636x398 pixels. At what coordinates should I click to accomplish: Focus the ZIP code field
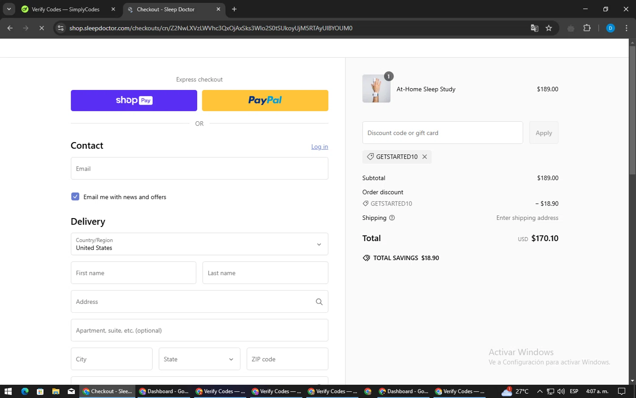tap(287, 359)
